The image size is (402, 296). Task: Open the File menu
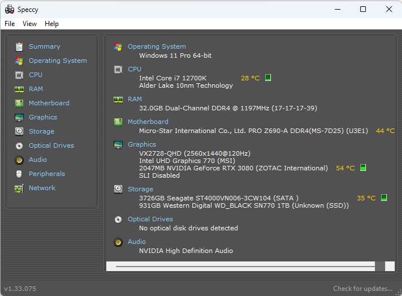tap(10, 24)
